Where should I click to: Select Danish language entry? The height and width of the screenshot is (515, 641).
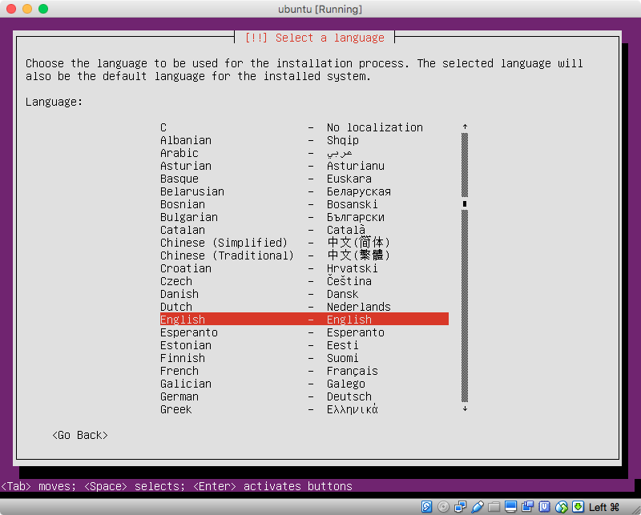pos(304,294)
